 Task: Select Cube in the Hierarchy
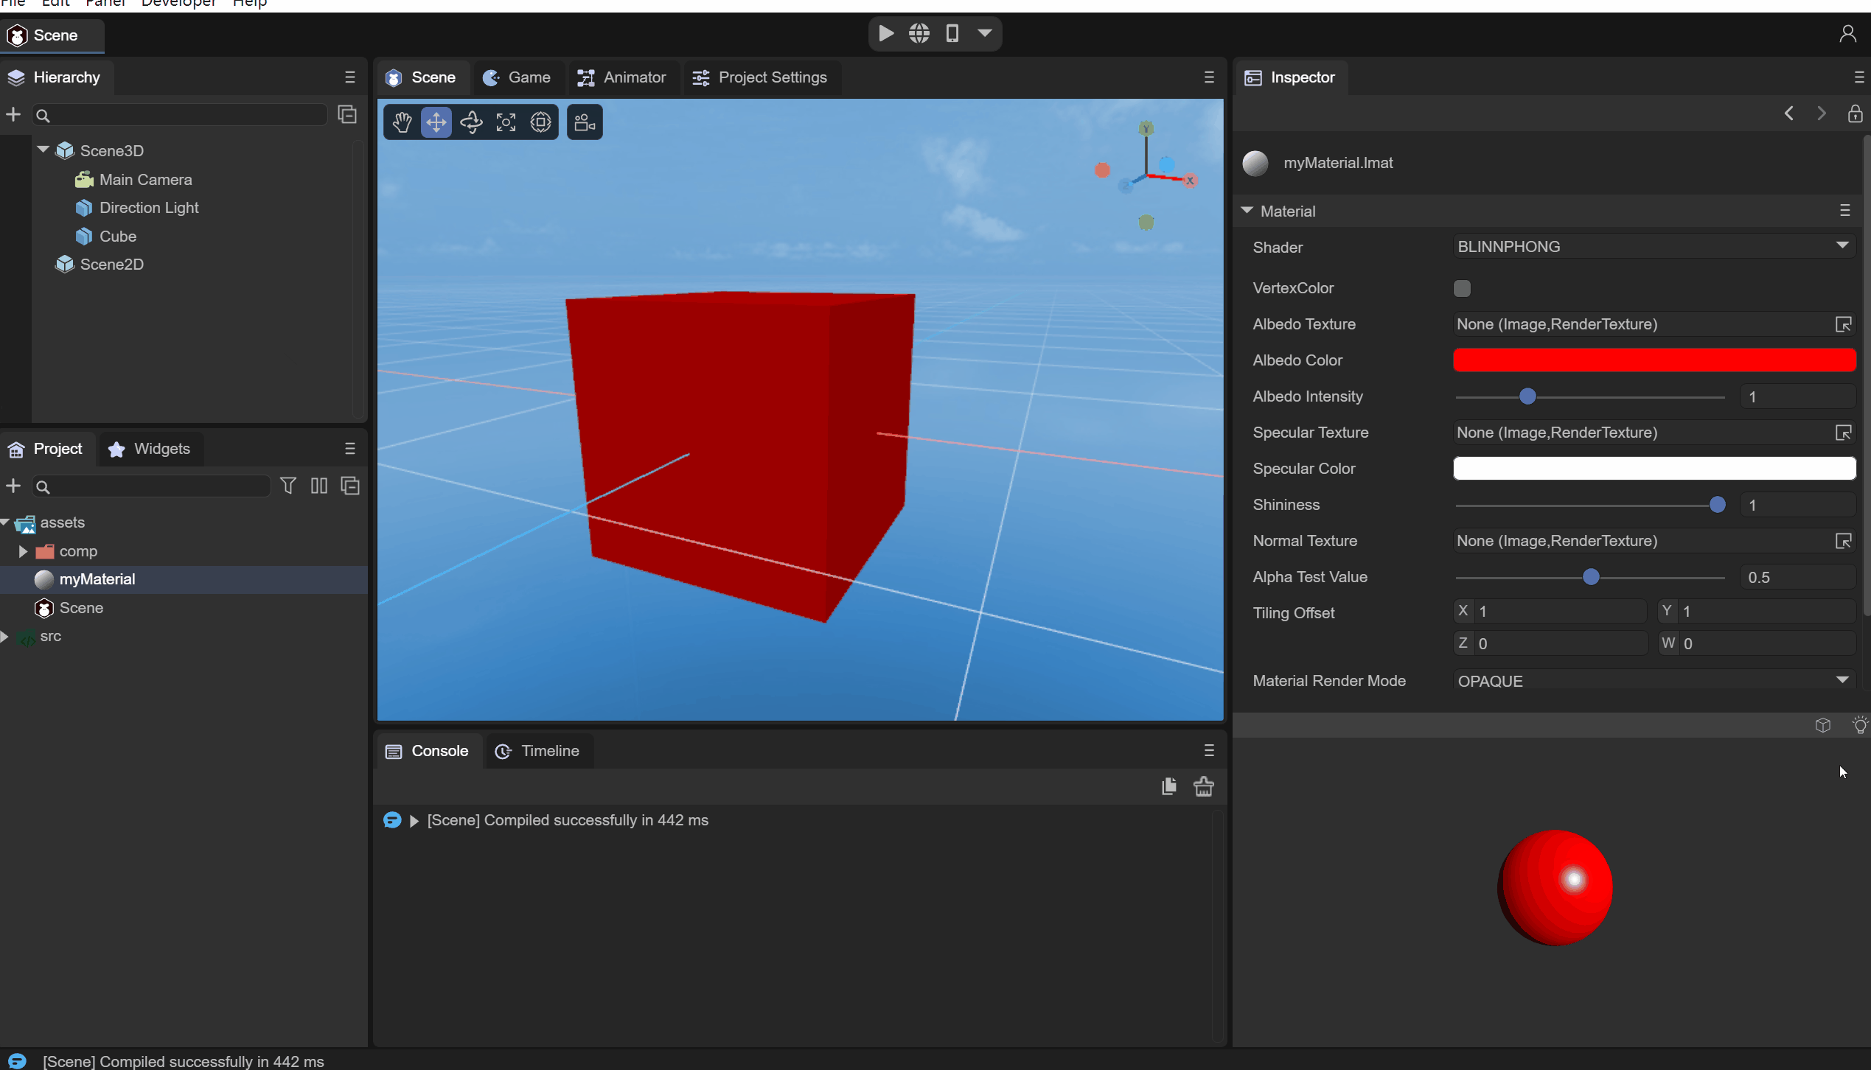point(118,237)
